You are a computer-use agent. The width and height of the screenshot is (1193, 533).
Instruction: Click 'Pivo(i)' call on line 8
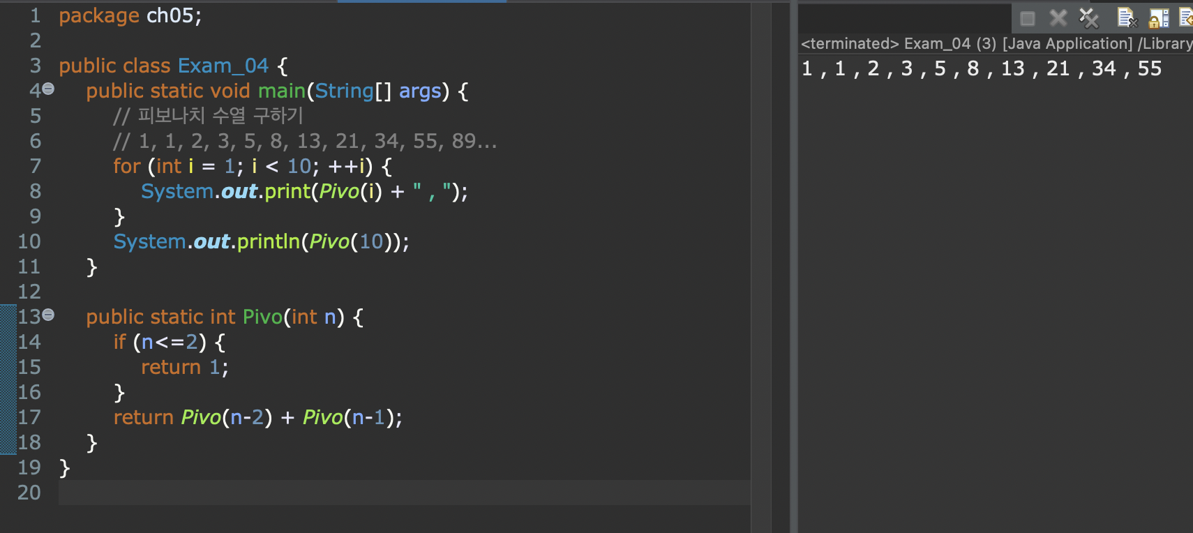[351, 191]
